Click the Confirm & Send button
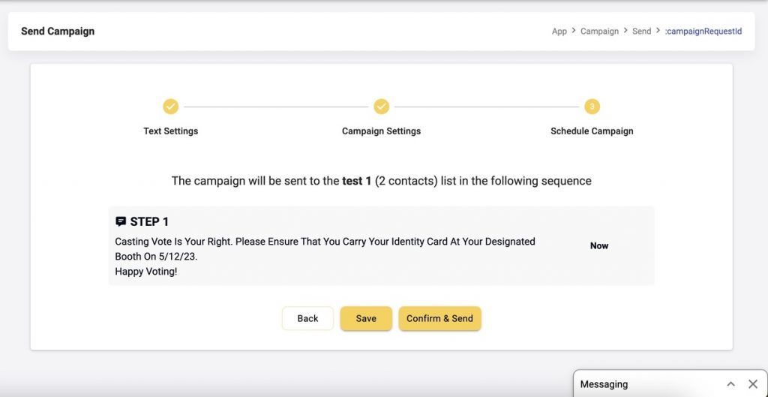The width and height of the screenshot is (768, 397). coord(439,318)
